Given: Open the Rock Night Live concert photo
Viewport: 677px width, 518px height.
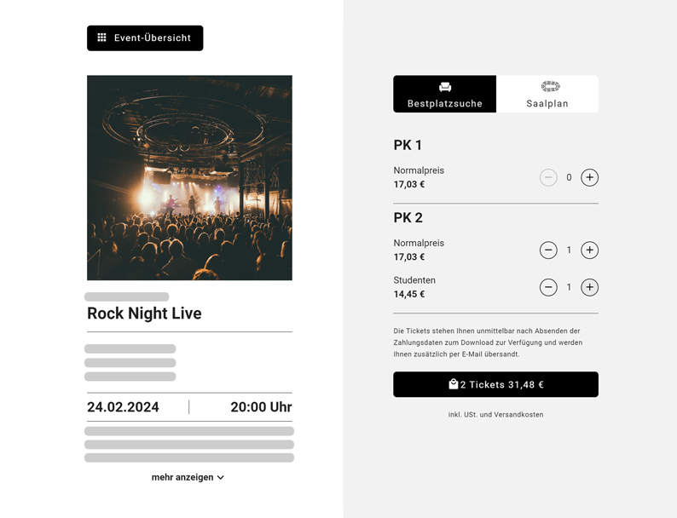Looking at the screenshot, I should click(x=189, y=177).
